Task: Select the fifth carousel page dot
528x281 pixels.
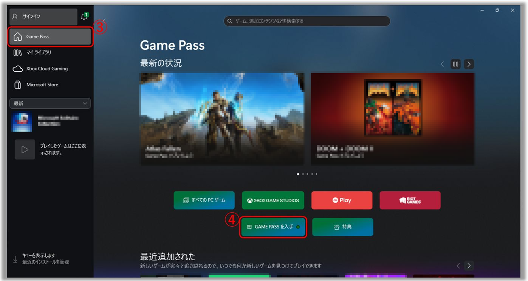Action: [x=316, y=174]
